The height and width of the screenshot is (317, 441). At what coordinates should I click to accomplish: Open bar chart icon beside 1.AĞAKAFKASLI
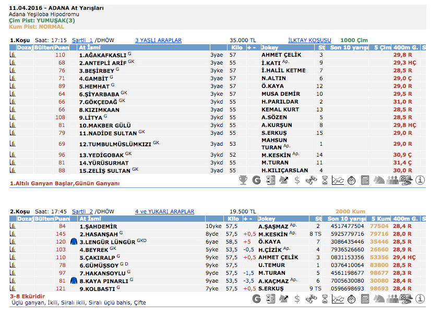click(13, 55)
